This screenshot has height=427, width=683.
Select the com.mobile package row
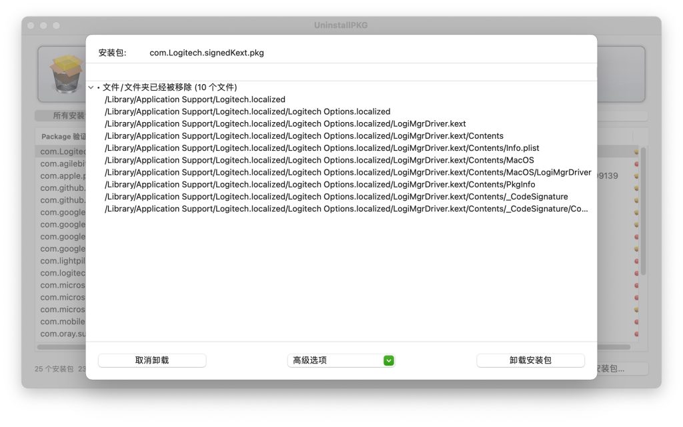(x=63, y=322)
